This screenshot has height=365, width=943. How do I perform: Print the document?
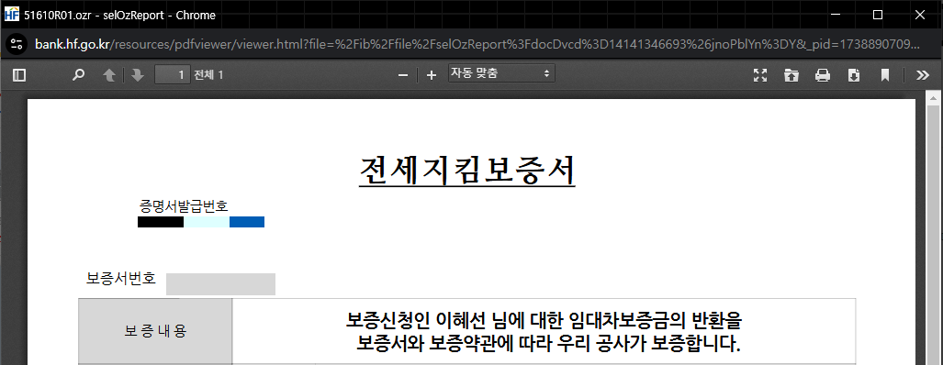(x=822, y=75)
